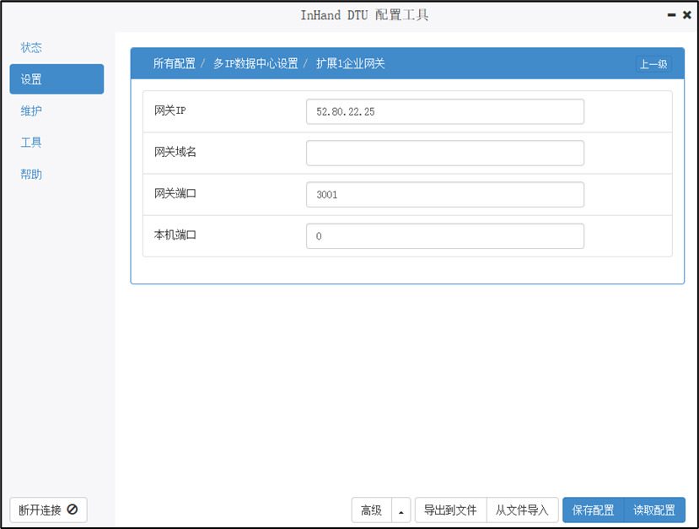This screenshot has height=529, width=699.
Task: Select the 设置 settings tab
Action: click(x=56, y=79)
